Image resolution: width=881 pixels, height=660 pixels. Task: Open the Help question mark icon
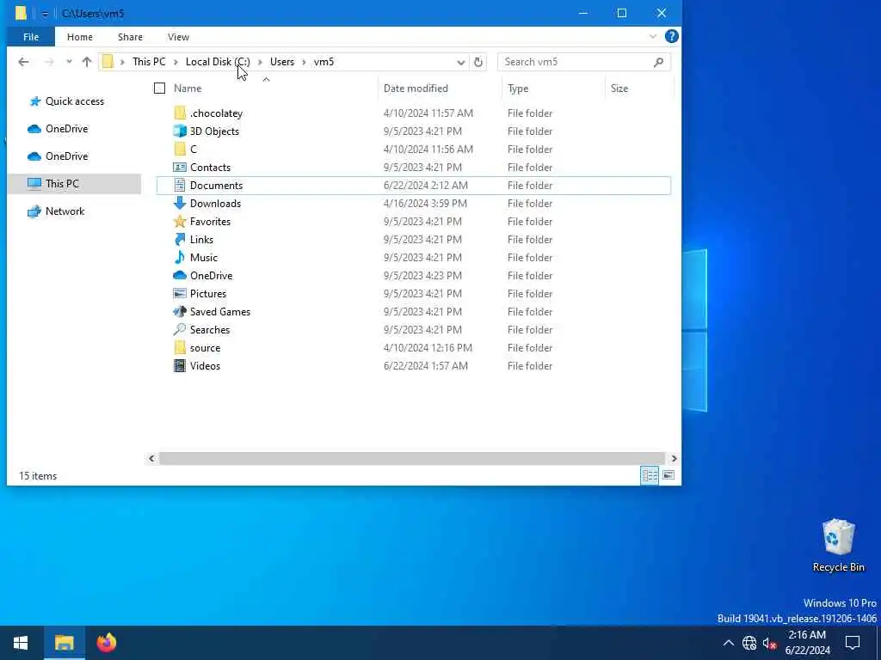[671, 36]
